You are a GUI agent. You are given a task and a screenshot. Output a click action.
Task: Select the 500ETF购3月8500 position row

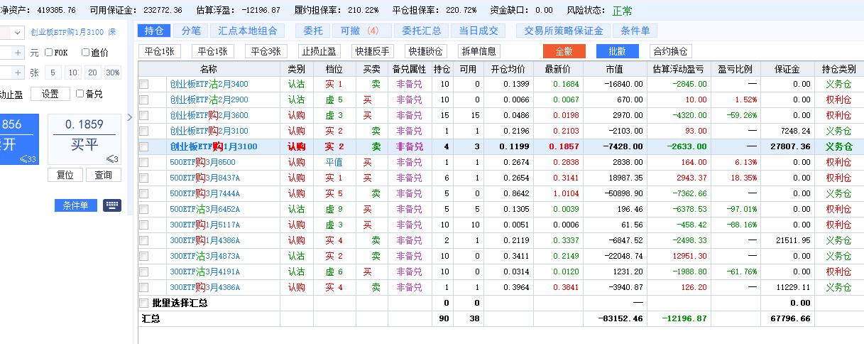pyautogui.click(x=212, y=162)
